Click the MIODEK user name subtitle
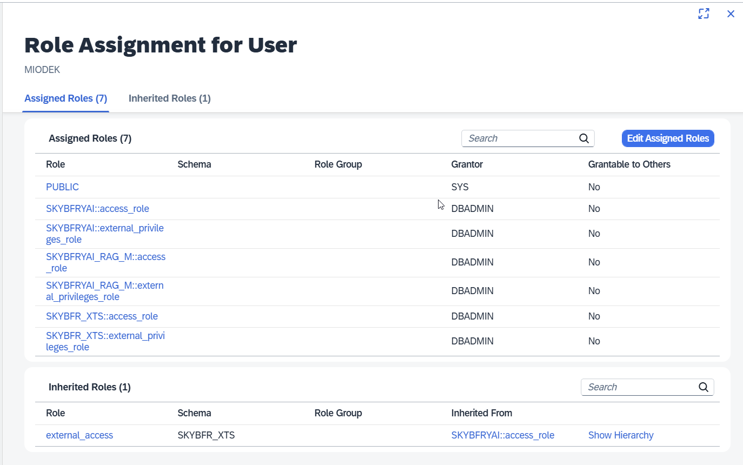Viewport: 743px width, 465px height. pos(42,70)
